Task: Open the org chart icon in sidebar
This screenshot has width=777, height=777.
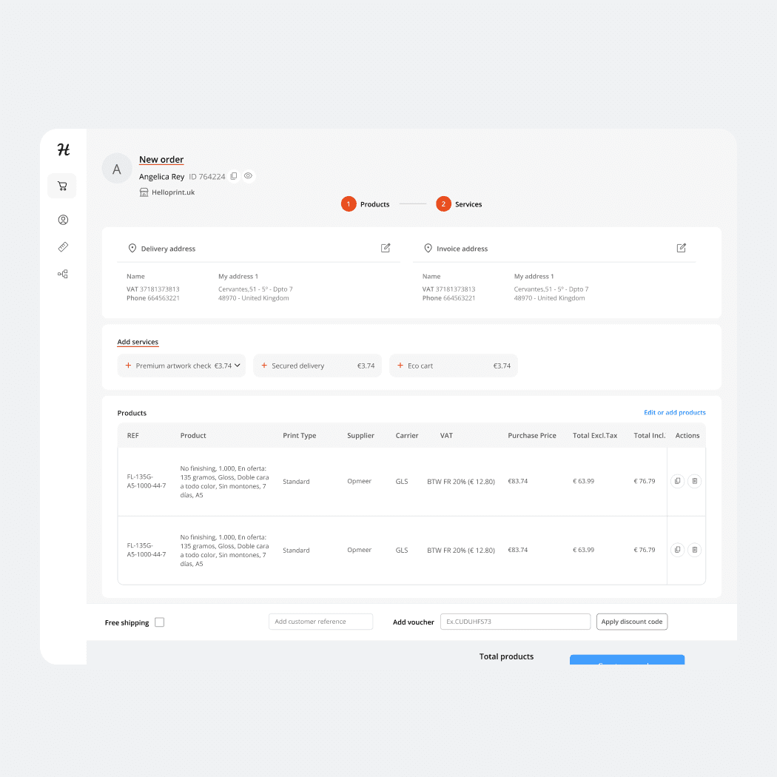Action: coord(62,273)
